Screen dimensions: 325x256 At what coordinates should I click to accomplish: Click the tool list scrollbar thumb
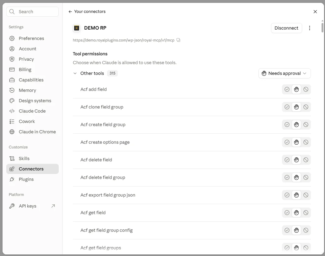click(322, 27)
